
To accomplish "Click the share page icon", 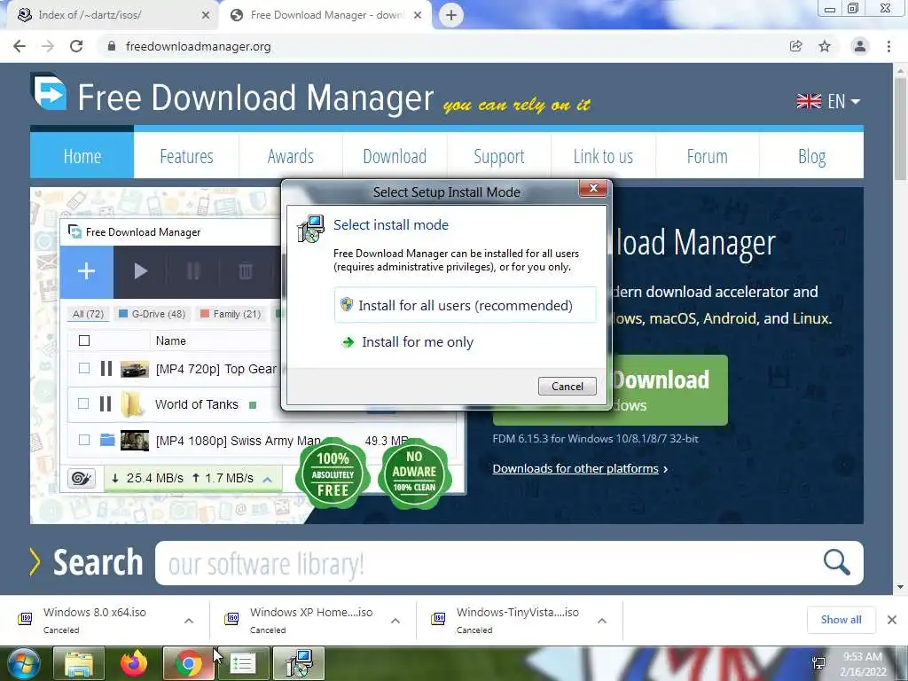I will tap(795, 46).
